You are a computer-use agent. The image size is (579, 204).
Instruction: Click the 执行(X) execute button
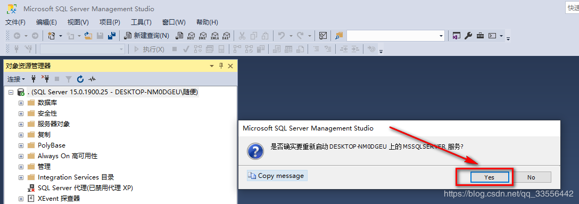click(149, 49)
